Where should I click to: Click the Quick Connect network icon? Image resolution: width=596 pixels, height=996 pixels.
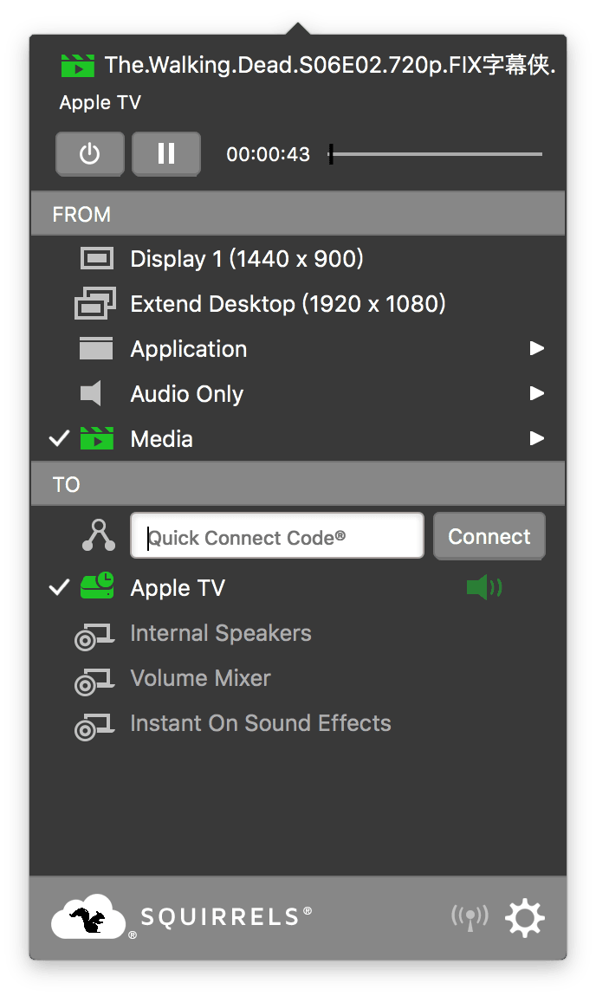(x=98, y=536)
